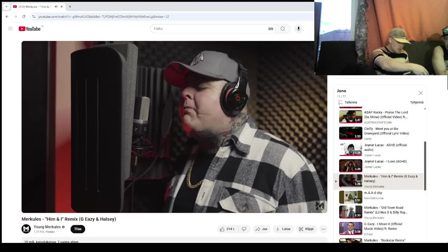Open the Young Merkules channel name link
The height and width of the screenshot is (252, 448).
(x=47, y=227)
